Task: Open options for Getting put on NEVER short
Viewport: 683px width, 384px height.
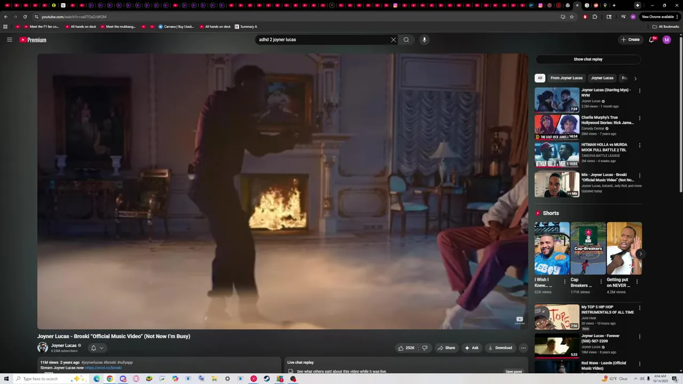Action: [x=637, y=282]
